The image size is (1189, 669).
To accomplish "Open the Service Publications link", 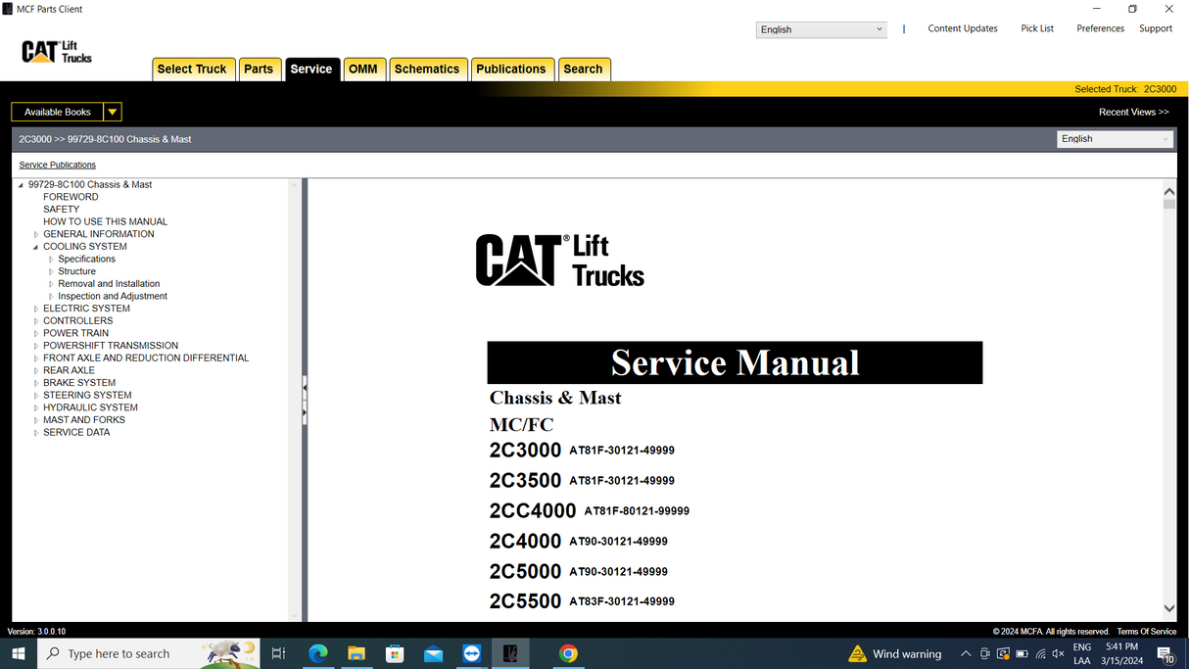I will [x=57, y=165].
